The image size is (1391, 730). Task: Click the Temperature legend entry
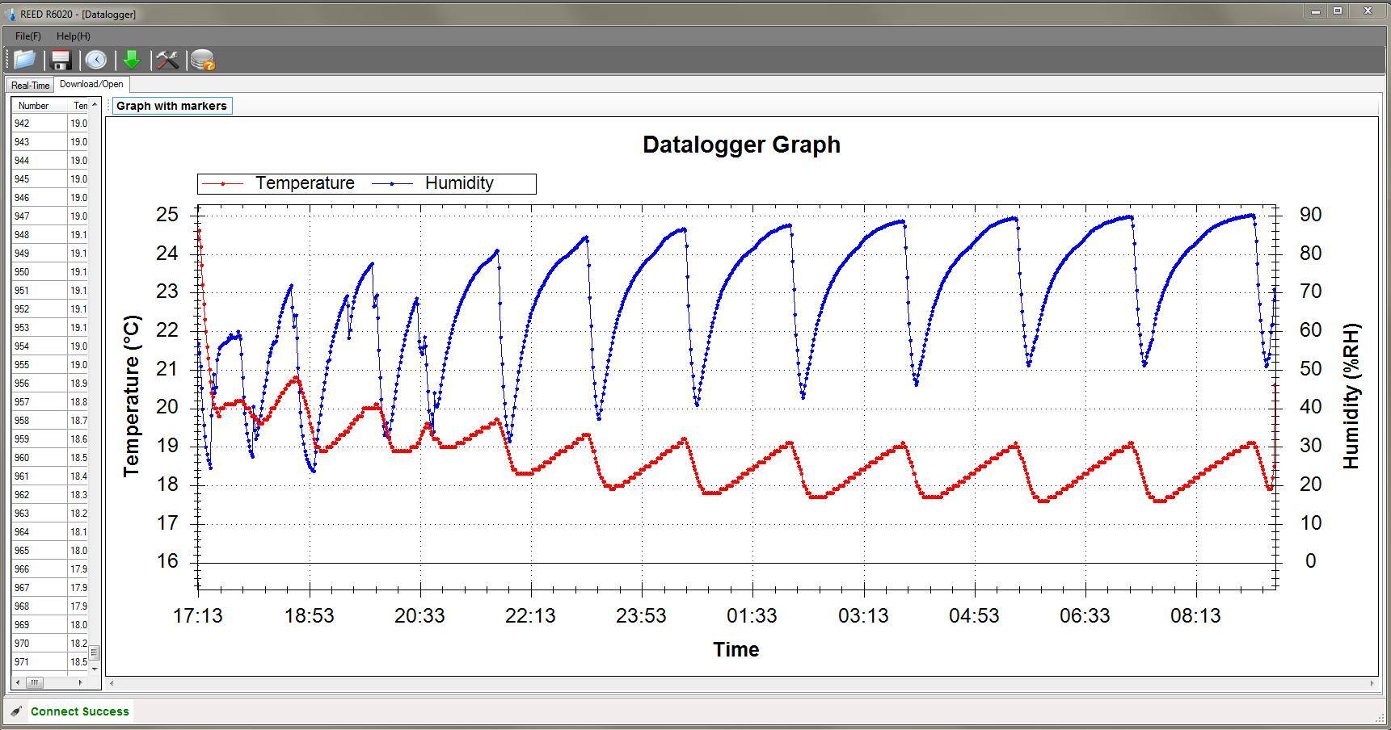click(279, 183)
